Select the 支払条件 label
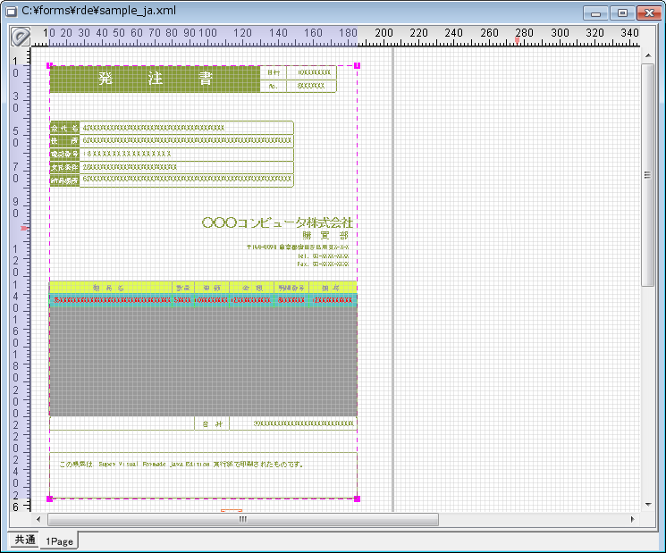Screen dimensions: 666x553 click(x=64, y=167)
